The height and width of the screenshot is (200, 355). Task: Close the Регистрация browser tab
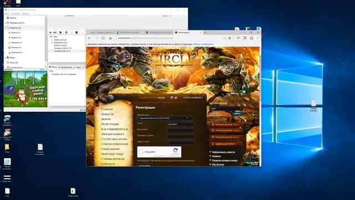coord(200,32)
